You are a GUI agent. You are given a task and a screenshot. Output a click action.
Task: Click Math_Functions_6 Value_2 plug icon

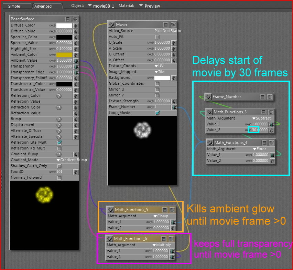[x=172, y=257]
